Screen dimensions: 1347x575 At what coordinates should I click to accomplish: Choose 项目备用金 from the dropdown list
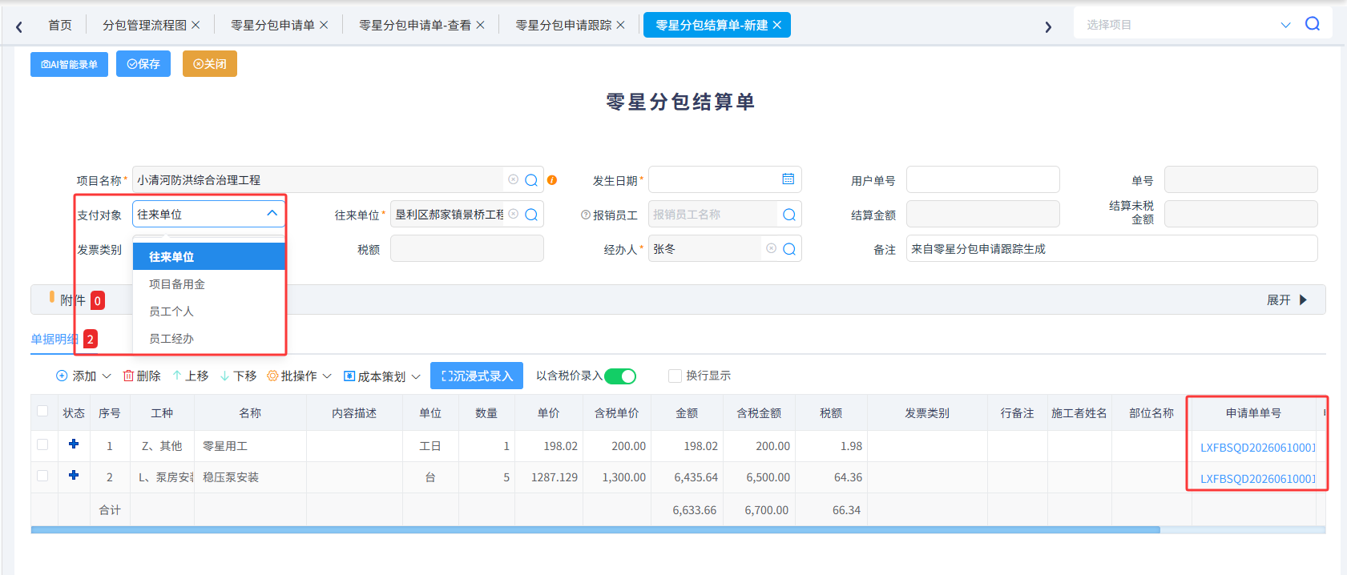209,284
